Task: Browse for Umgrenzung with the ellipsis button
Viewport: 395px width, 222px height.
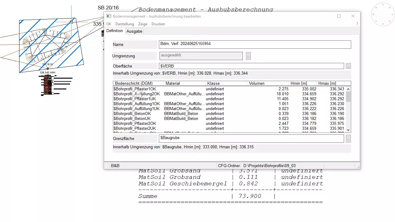Action: click(248, 56)
